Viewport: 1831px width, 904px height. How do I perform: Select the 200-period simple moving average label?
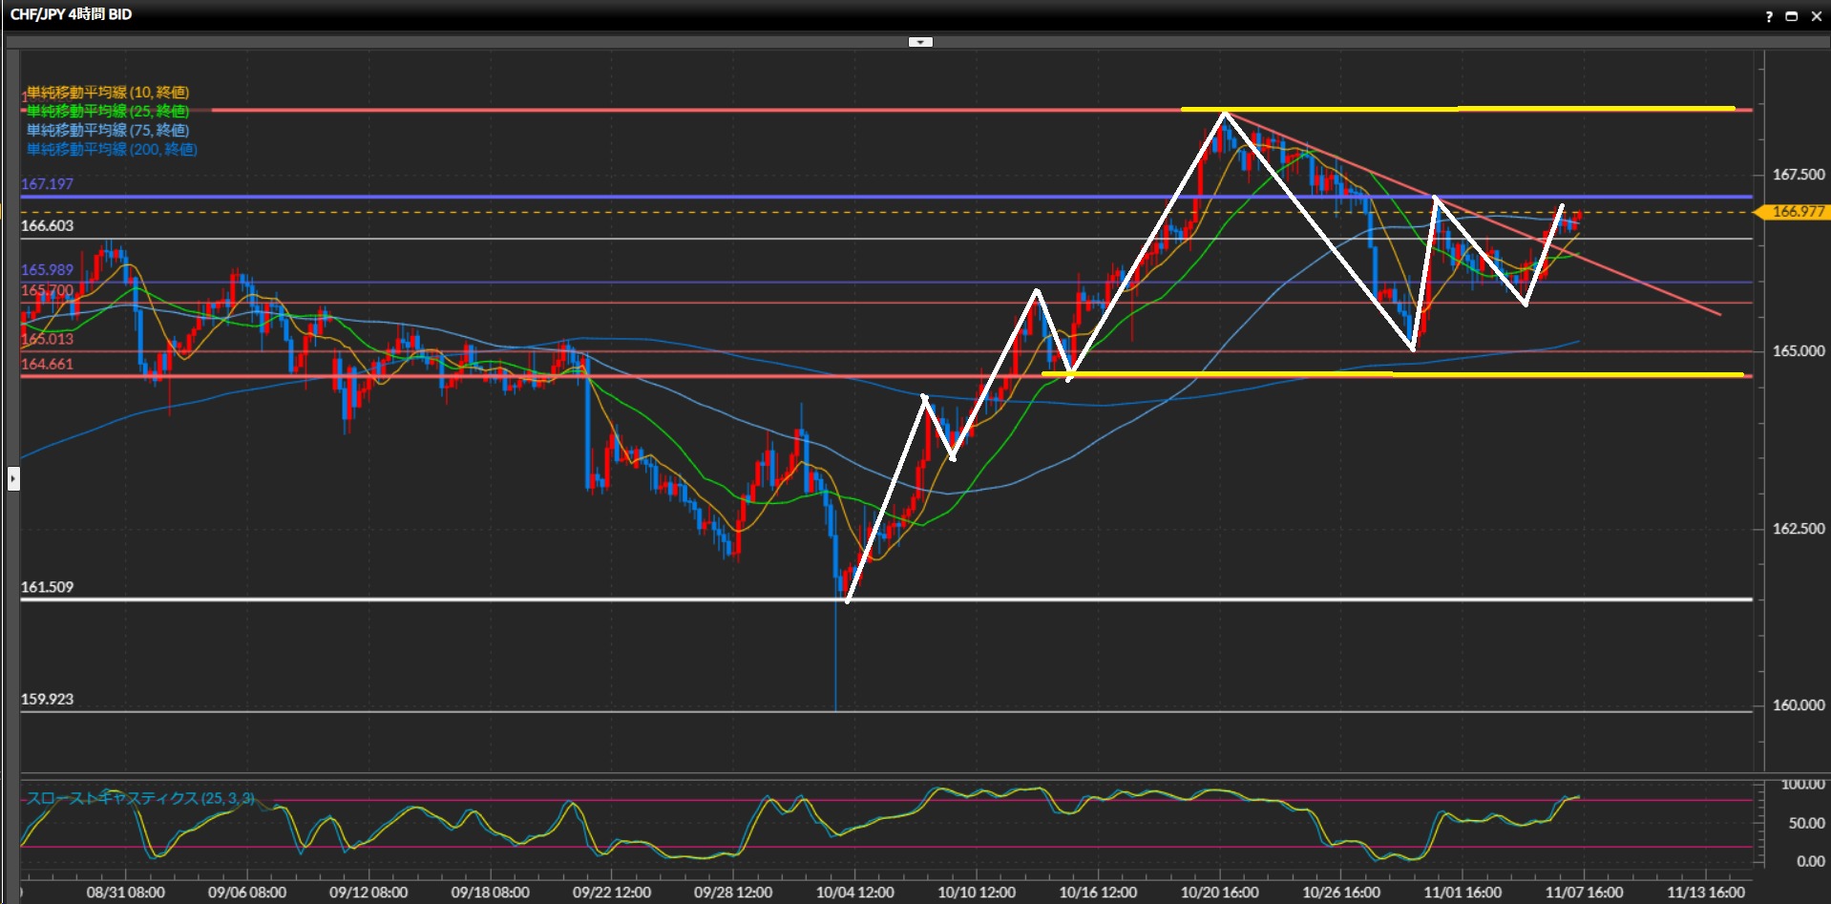coord(112,150)
